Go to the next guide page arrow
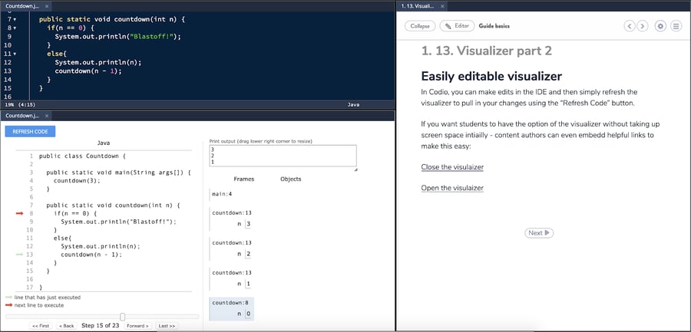The image size is (691, 332). click(x=642, y=26)
